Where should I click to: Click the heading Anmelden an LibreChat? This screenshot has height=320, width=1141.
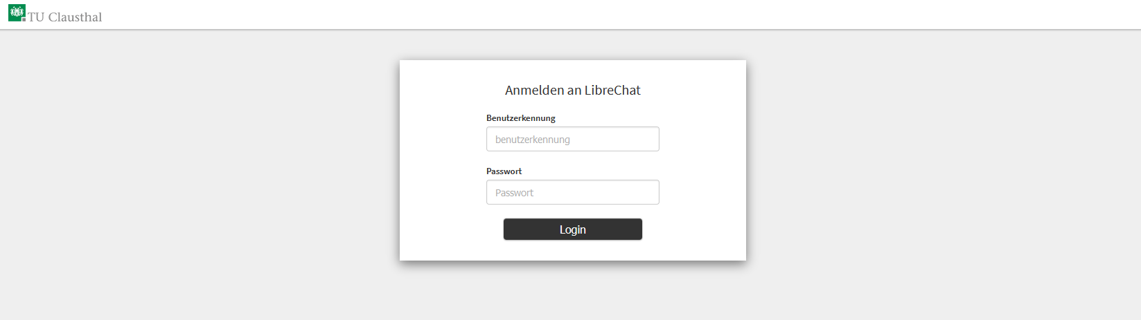pyautogui.click(x=572, y=91)
